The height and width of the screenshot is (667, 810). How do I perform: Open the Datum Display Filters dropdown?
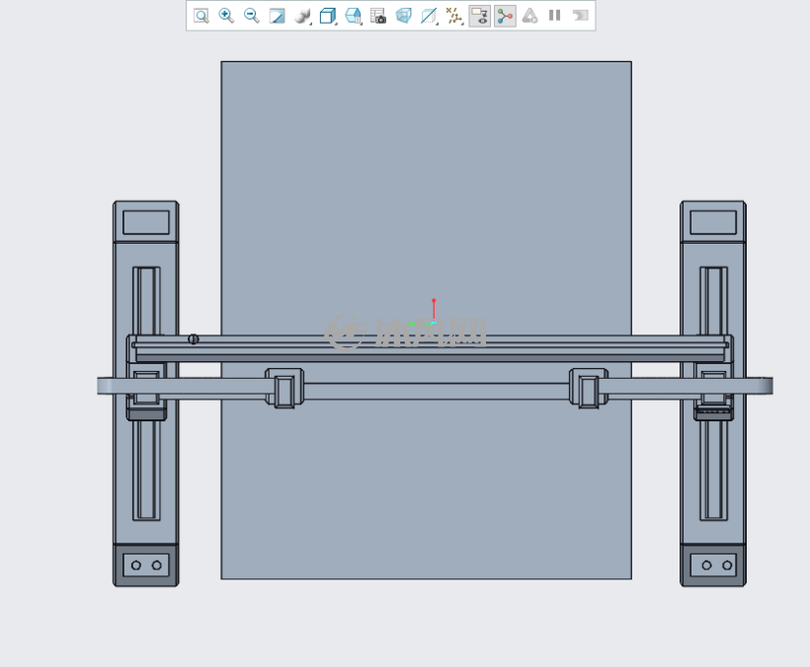click(454, 16)
